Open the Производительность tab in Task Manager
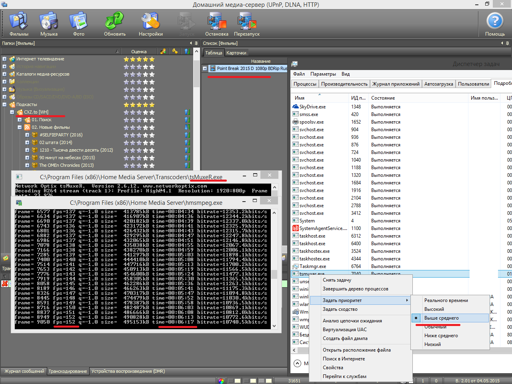512x384 pixels. coord(344,84)
